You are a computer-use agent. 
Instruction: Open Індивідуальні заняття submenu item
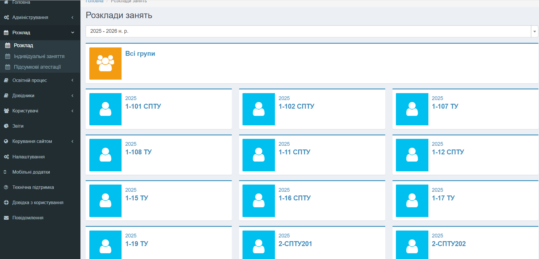point(39,56)
